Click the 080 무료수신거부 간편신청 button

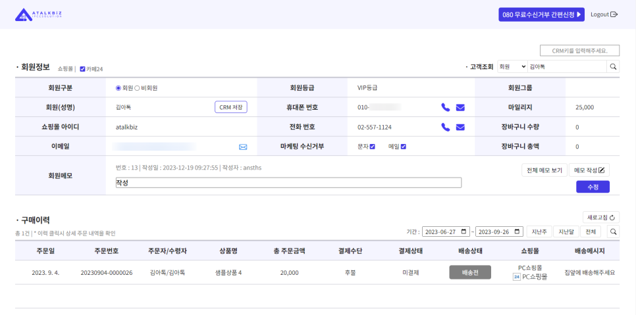(541, 14)
